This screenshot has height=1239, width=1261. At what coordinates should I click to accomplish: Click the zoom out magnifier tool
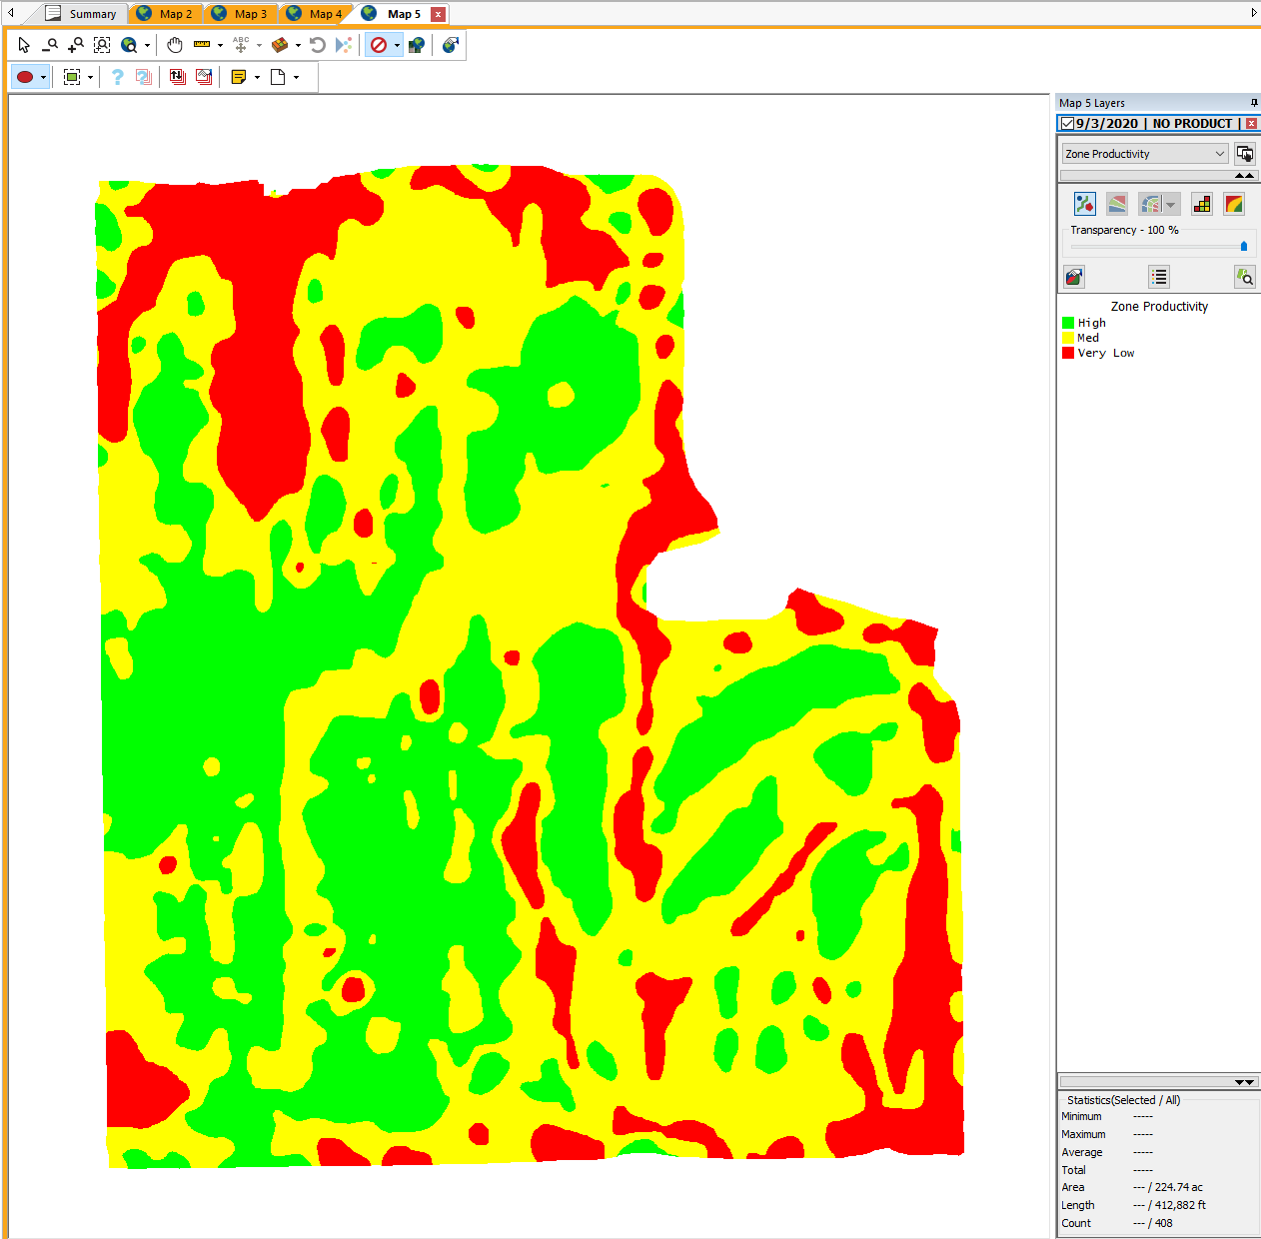coord(50,45)
